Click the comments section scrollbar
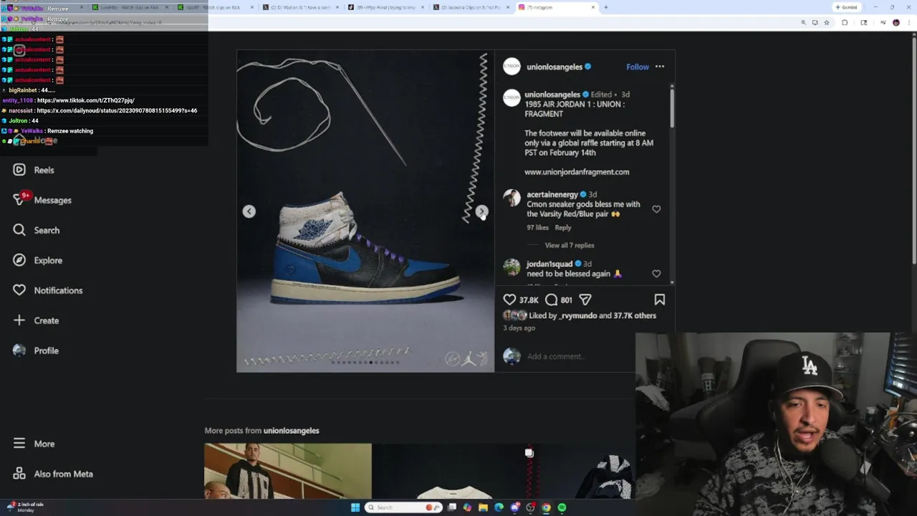The image size is (917, 516). [x=672, y=107]
